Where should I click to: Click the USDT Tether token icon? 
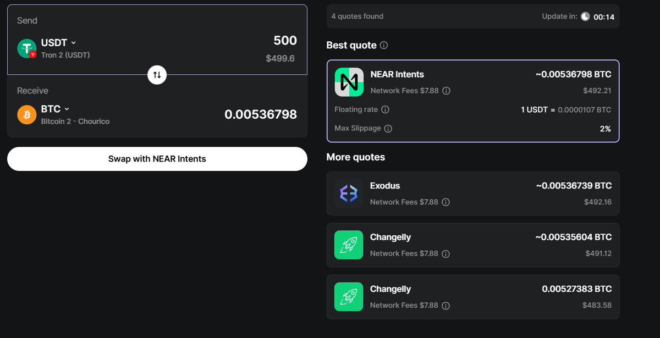pyautogui.click(x=27, y=48)
